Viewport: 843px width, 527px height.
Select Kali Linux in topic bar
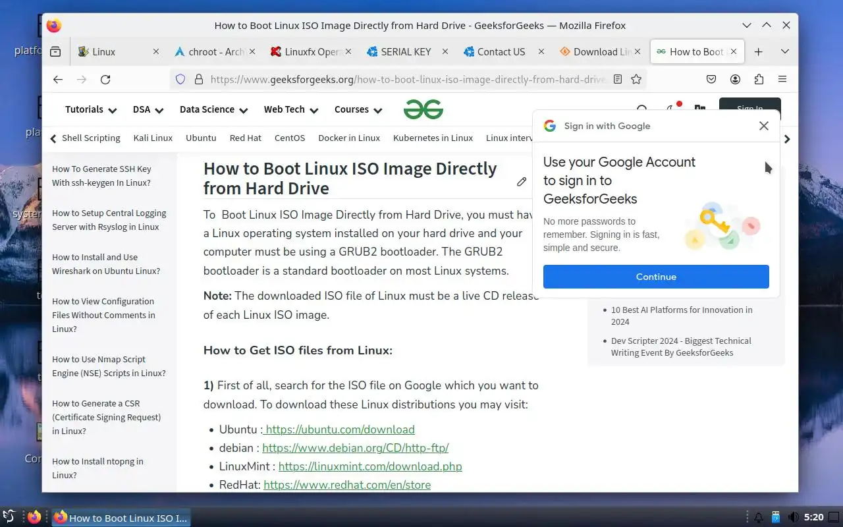tap(153, 138)
